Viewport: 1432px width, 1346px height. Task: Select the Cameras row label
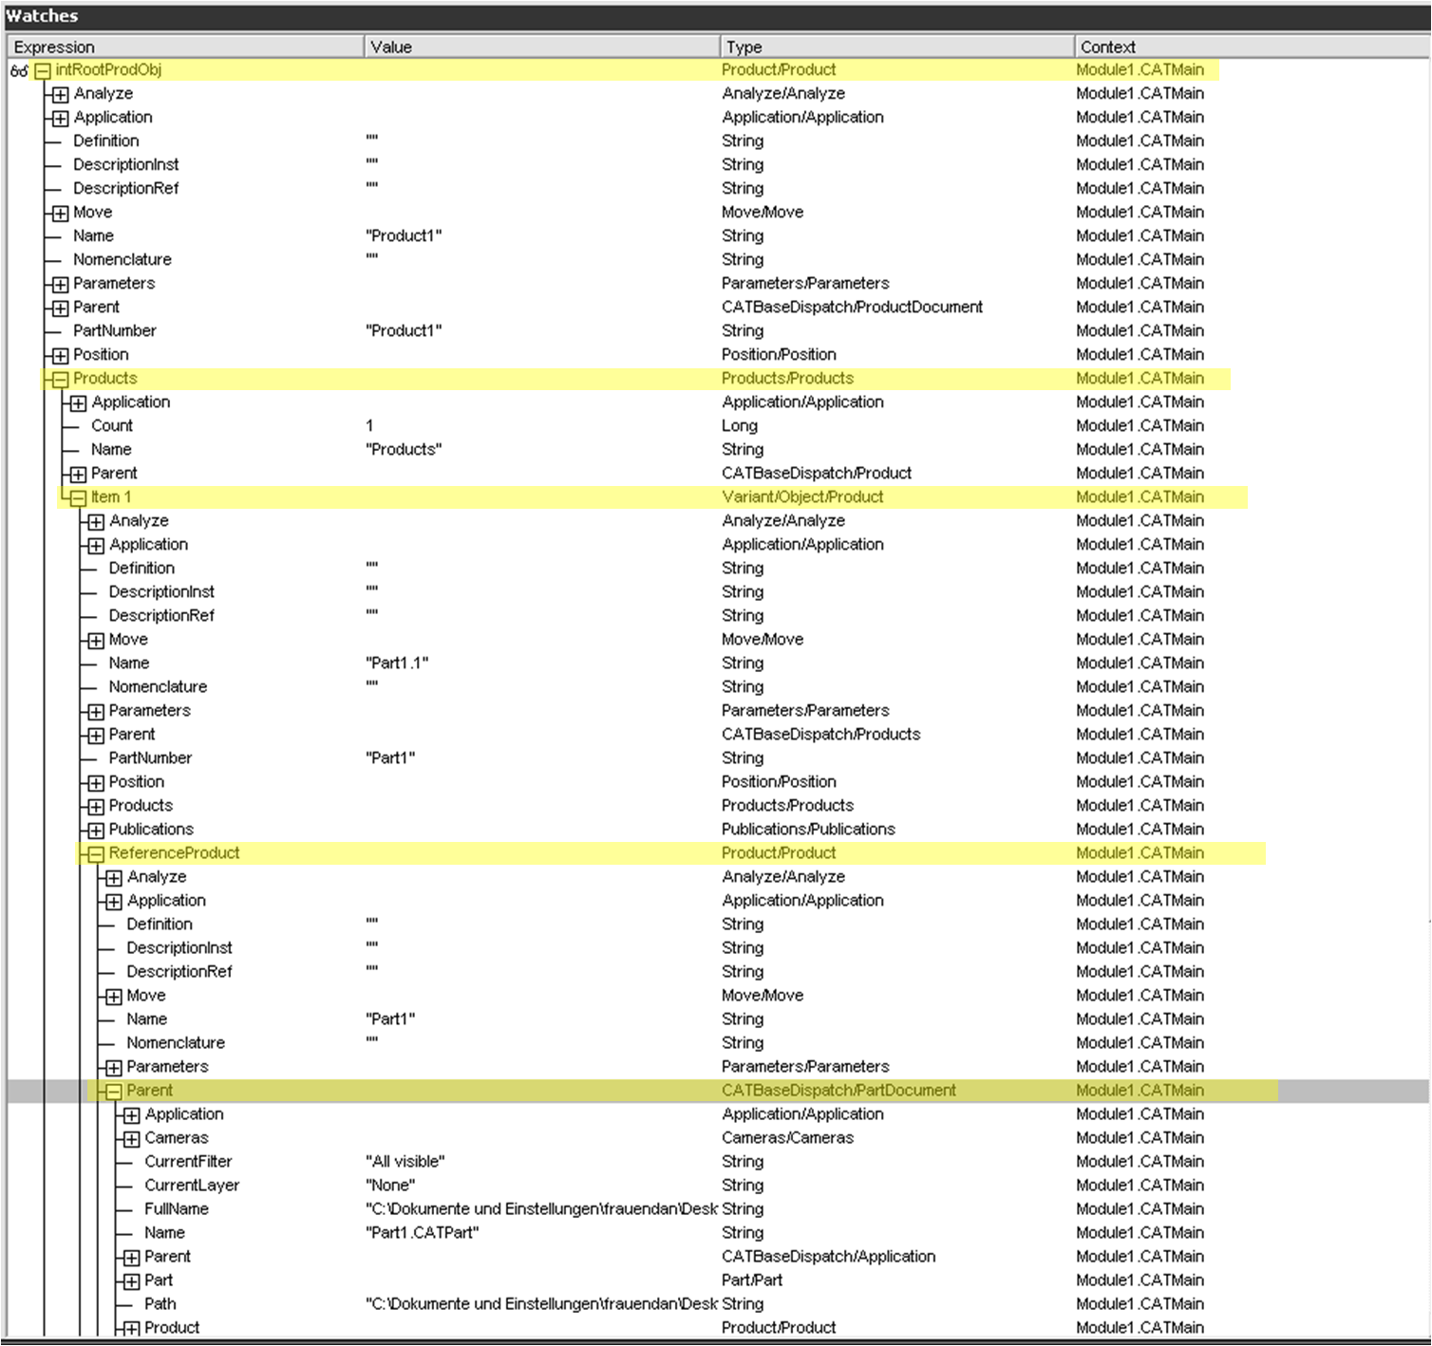176,1137
